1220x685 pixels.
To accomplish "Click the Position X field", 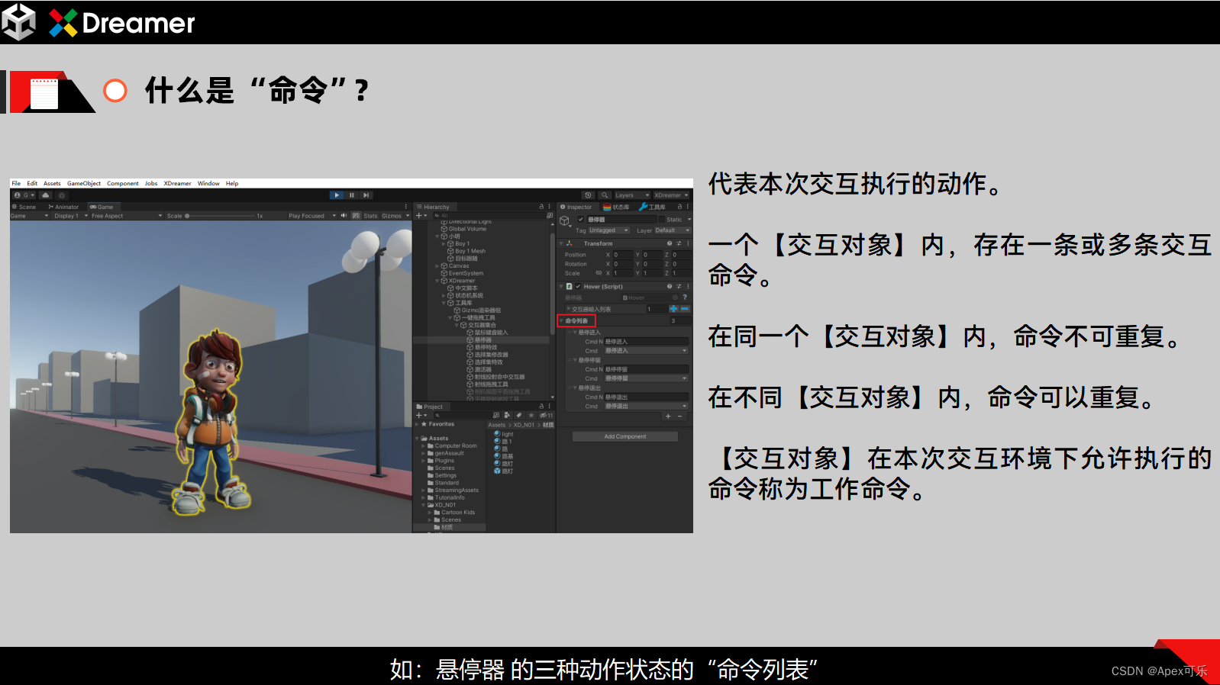I will pos(622,255).
